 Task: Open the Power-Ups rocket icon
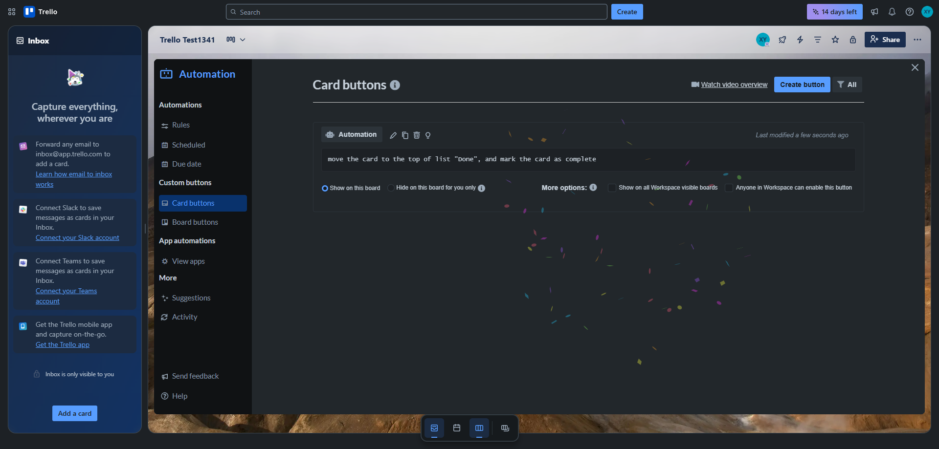coord(782,40)
